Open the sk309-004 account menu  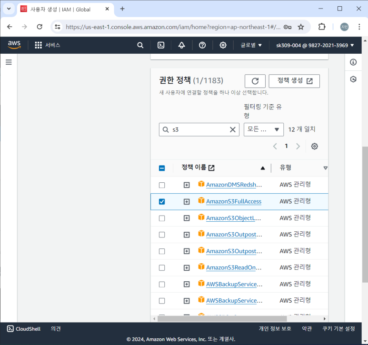(x=315, y=45)
